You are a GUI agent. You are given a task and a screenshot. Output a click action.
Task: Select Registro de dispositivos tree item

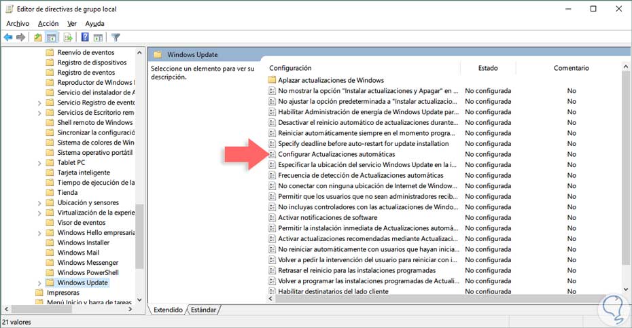92,62
